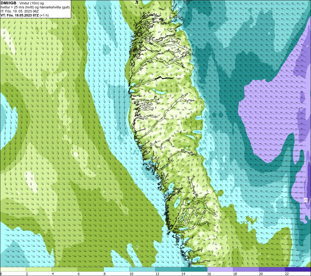Click the legend scale value '4'
Image resolution: width=311 pixels, height=276 pixels.
coord(53,274)
